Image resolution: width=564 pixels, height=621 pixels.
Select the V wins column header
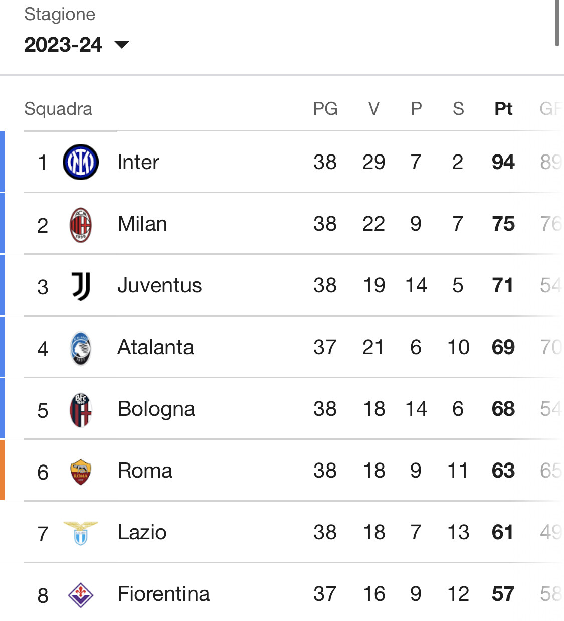click(374, 109)
